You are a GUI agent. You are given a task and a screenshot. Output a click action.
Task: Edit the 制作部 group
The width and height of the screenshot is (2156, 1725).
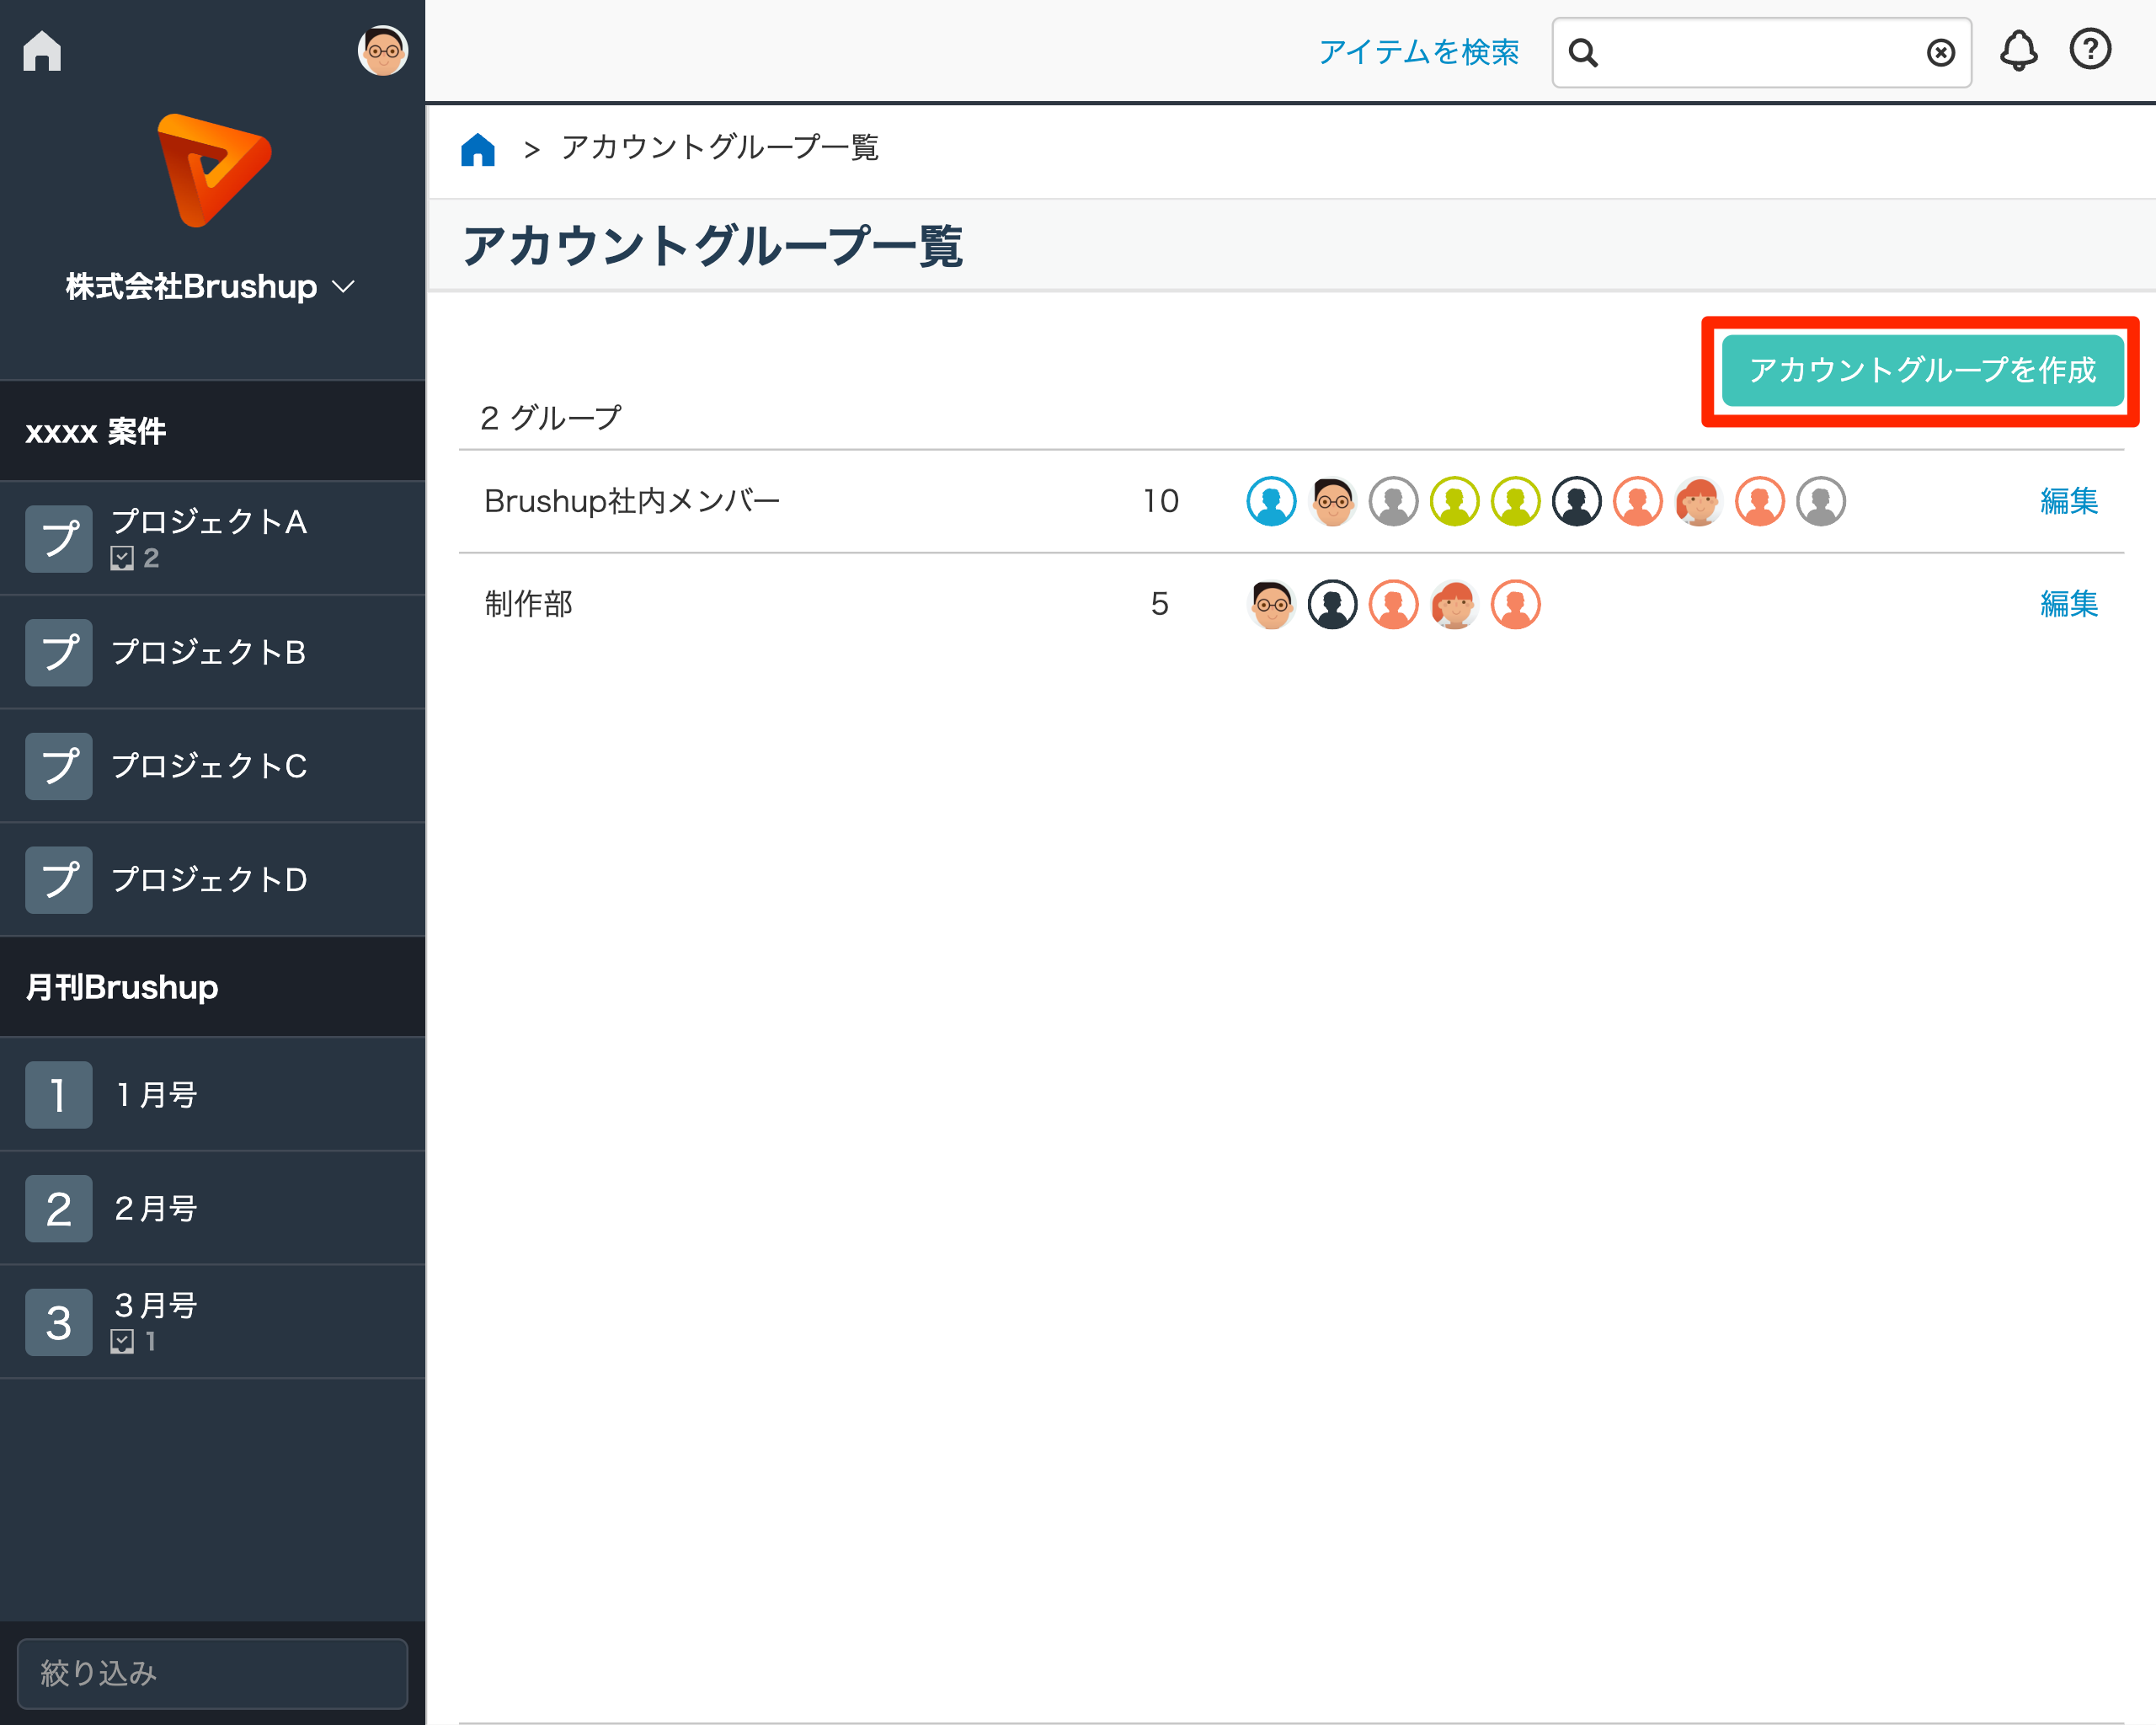pos(2069,604)
